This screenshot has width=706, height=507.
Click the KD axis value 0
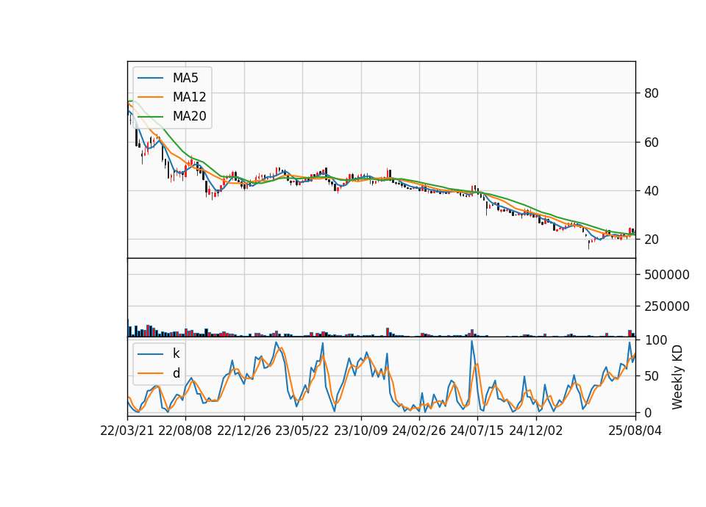pyautogui.click(x=649, y=412)
